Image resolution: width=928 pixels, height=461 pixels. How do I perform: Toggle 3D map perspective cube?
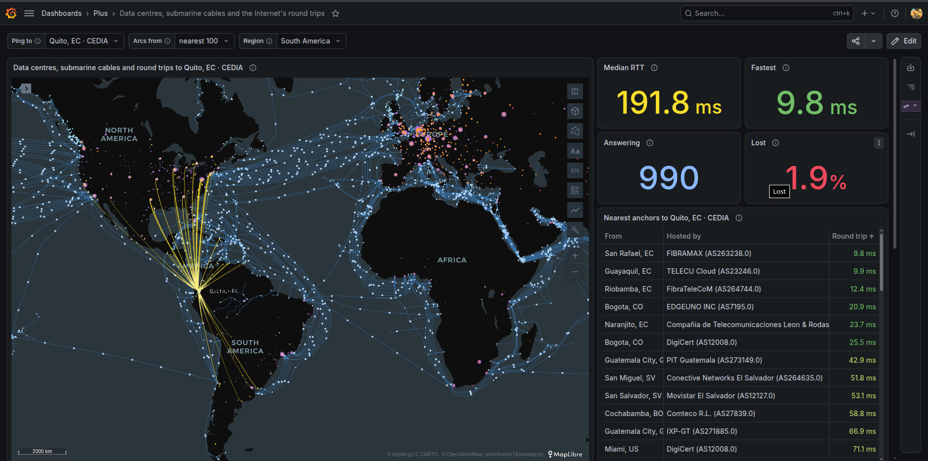(575, 111)
